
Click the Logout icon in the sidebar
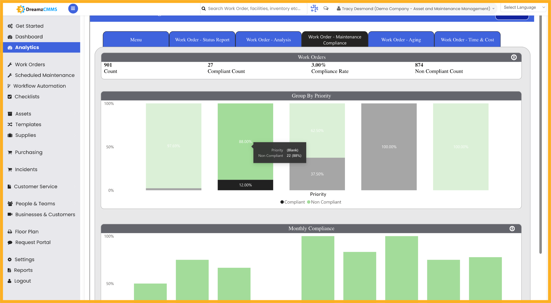click(x=9, y=281)
